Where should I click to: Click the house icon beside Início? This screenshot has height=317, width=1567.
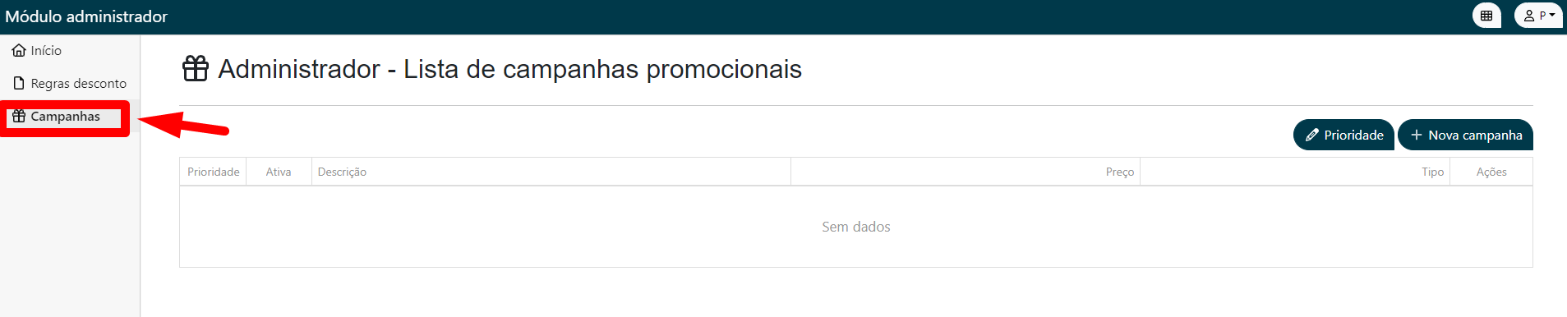[x=19, y=51]
